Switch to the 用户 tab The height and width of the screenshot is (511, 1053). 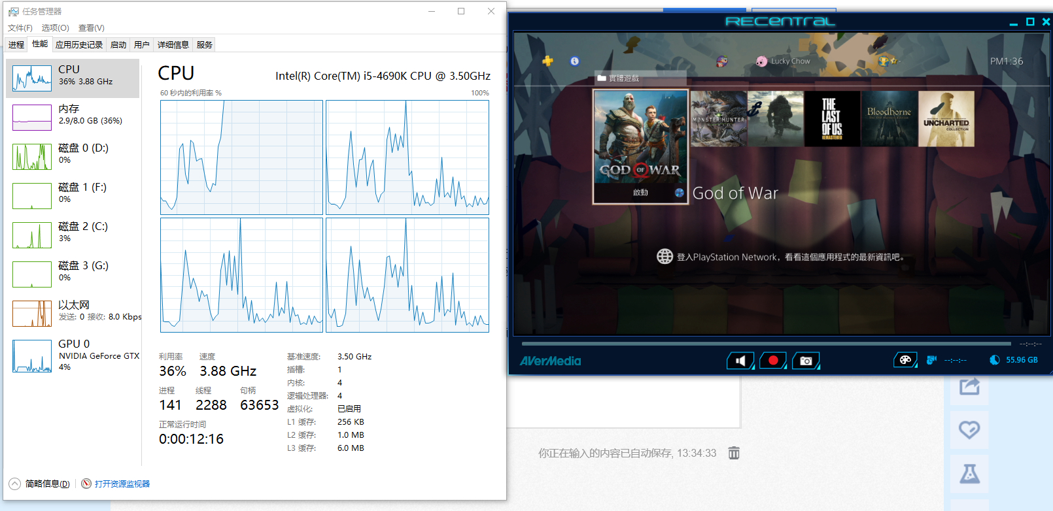[142, 44]
